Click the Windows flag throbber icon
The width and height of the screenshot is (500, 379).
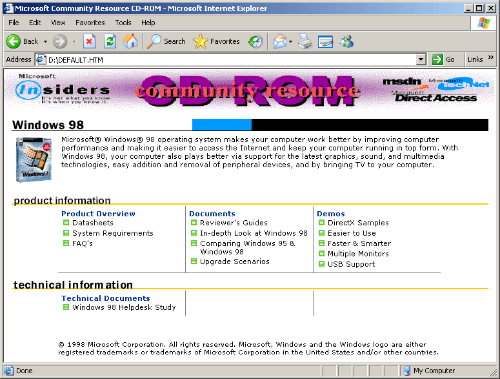click(484, 23)
